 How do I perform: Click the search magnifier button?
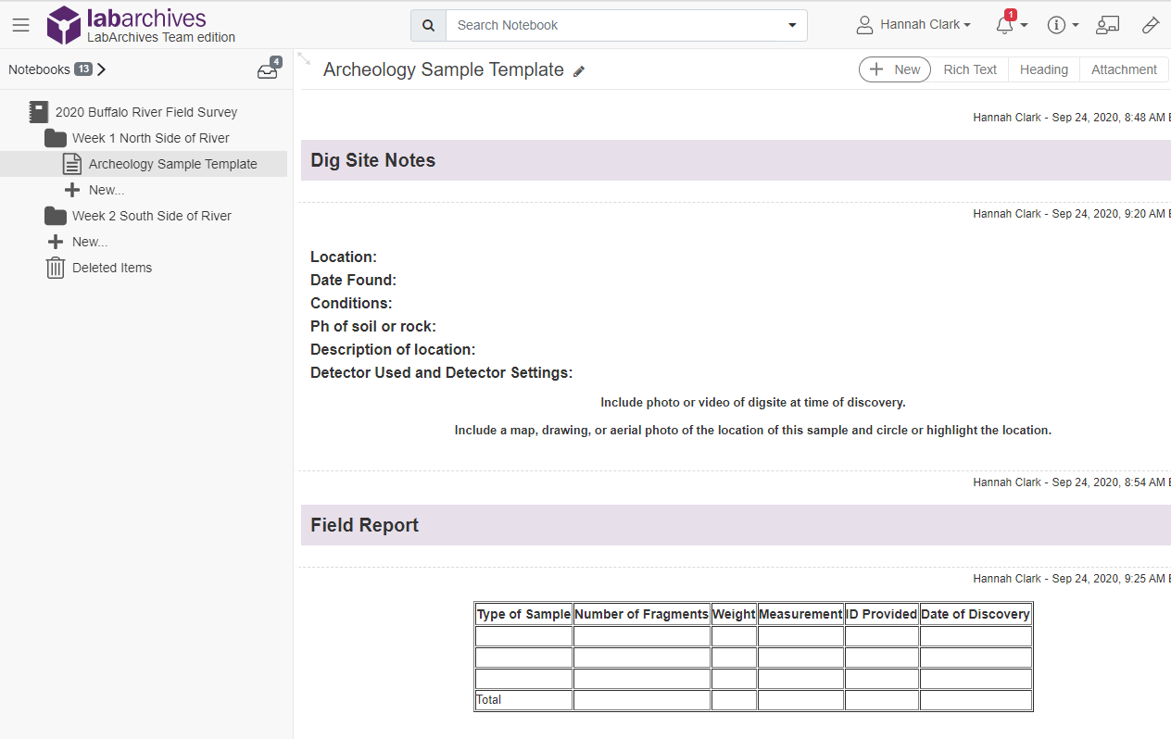pos(428,25)
